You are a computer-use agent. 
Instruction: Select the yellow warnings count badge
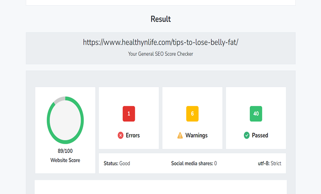(193, 114)
